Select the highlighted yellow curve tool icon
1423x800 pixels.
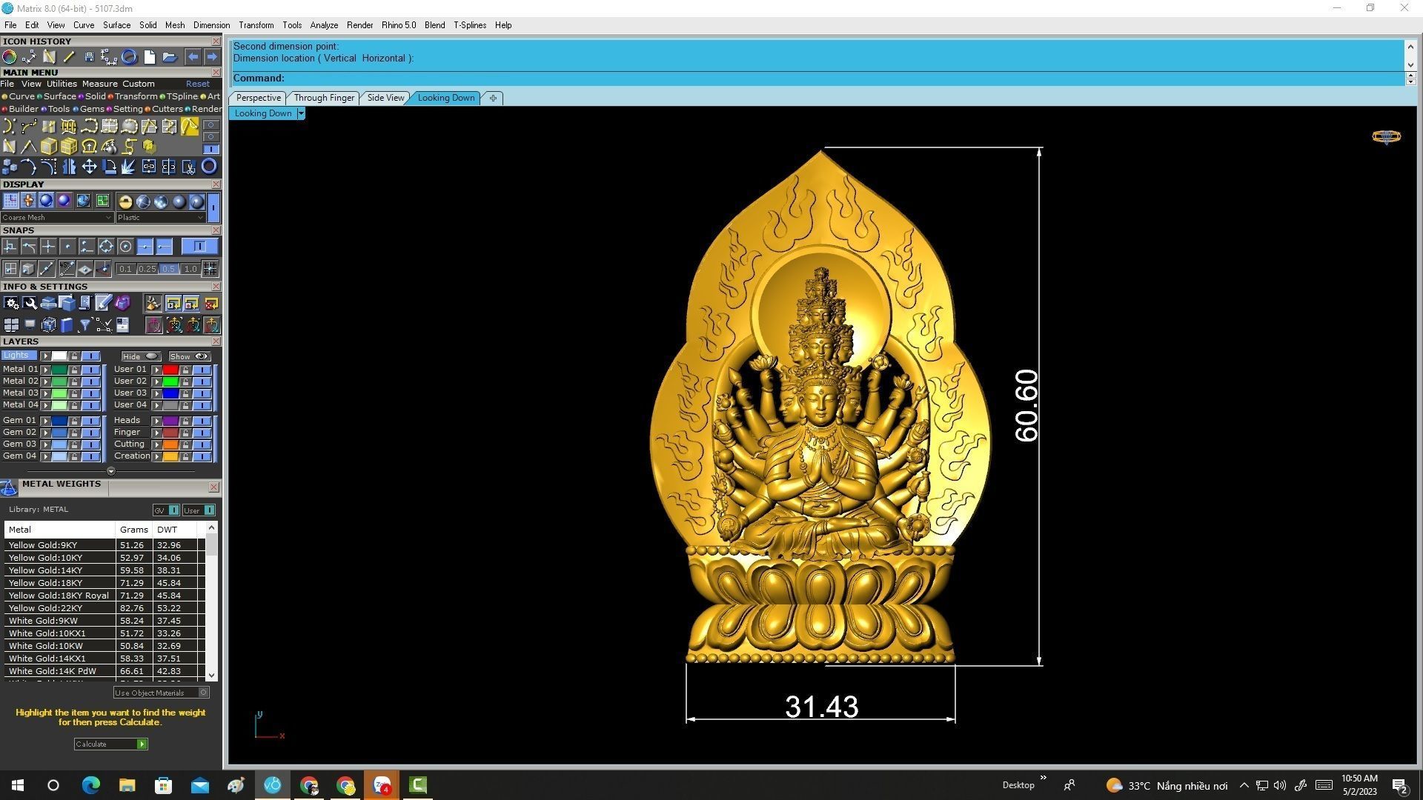190,127
